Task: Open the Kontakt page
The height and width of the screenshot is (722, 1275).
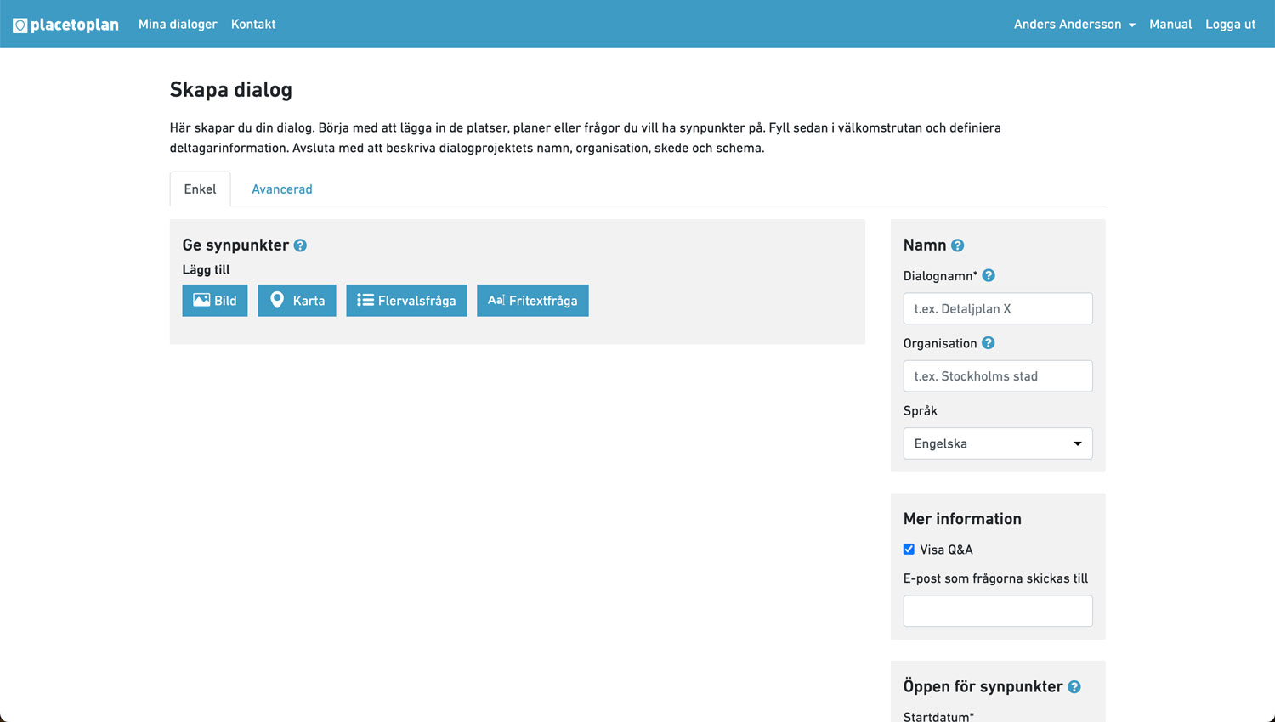Action: coord(253,25)
